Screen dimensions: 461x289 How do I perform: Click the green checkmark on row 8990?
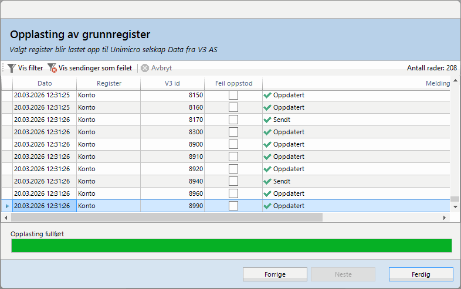(x=267, y=206)
